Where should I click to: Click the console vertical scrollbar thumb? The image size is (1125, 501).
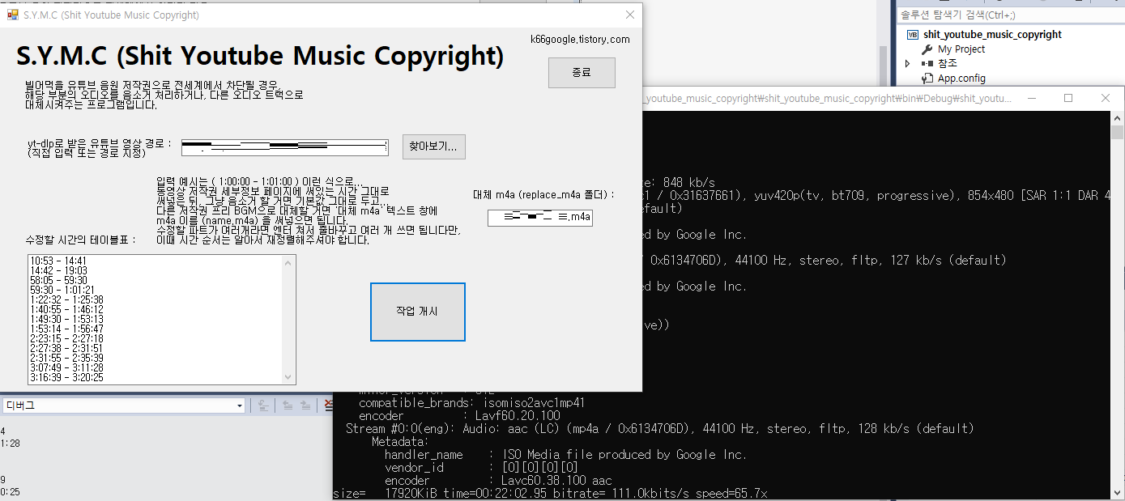1118,134
